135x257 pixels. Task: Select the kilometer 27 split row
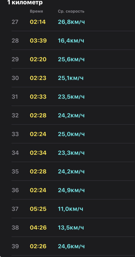tap(73, 22)
